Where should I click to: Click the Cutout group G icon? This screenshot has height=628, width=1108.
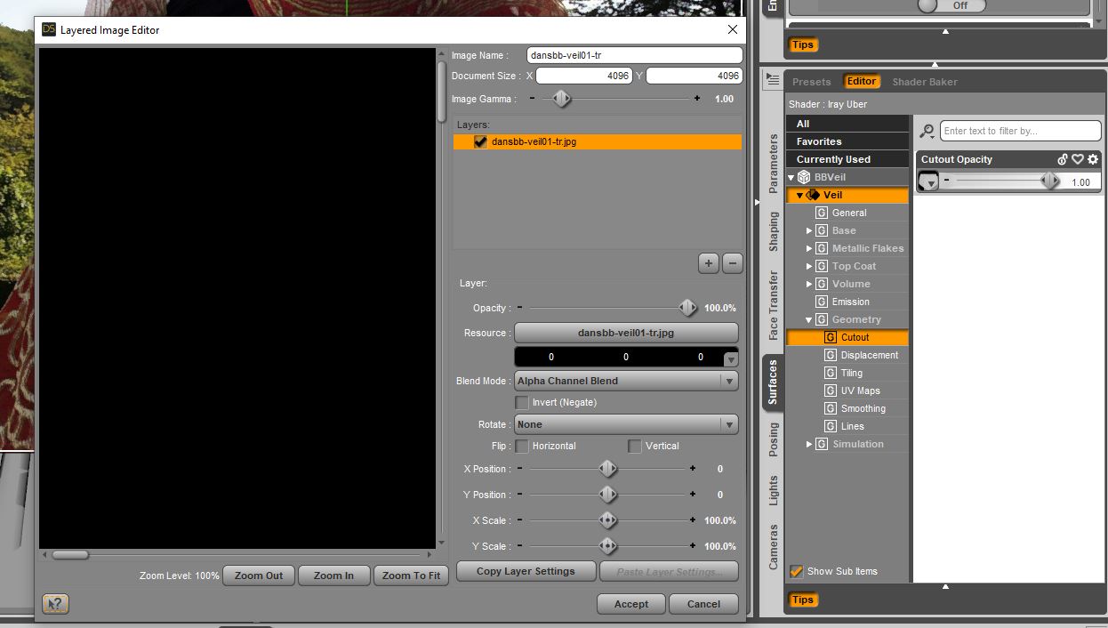click(x=831, y=337)
